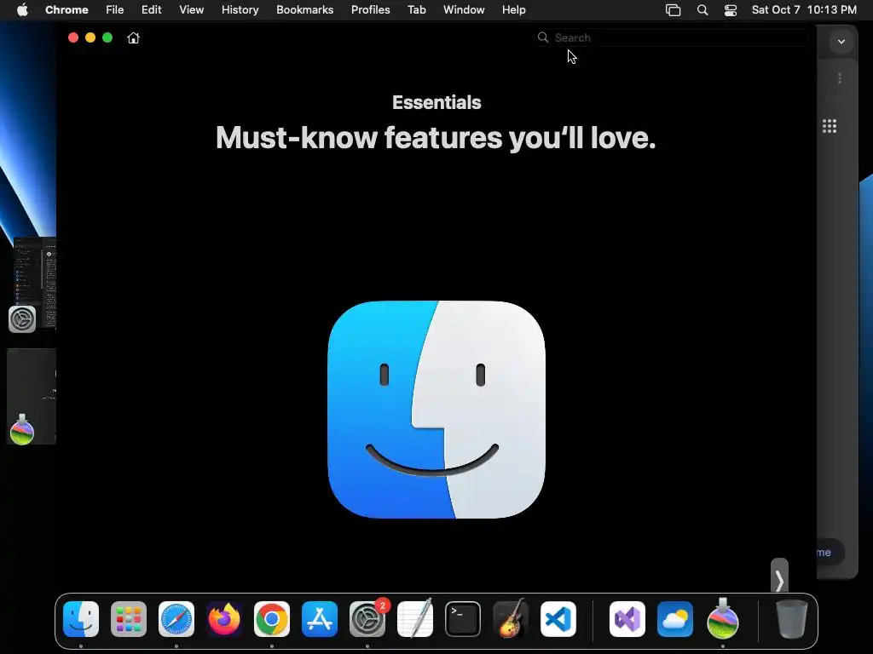Viewport: 873px width, 654px height.
Task: Open Launchpad from the Dock
Action: [129, 619]
